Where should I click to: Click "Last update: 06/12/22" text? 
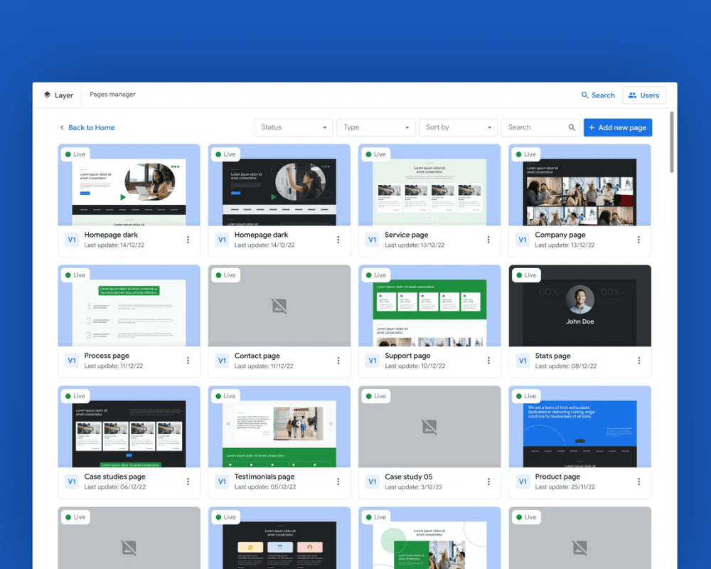(114, 487)
